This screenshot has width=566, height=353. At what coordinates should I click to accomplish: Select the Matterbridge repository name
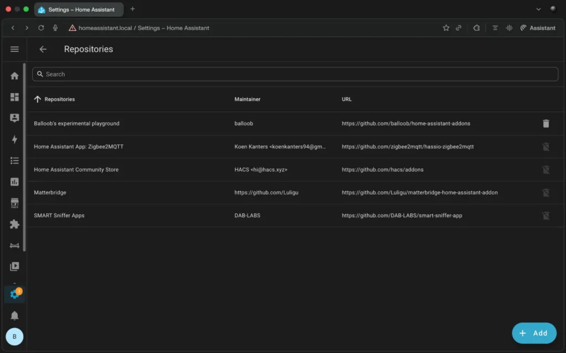pos(50,192)
